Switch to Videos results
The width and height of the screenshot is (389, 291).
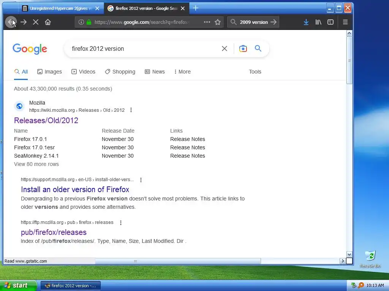[x=83, y=72]
